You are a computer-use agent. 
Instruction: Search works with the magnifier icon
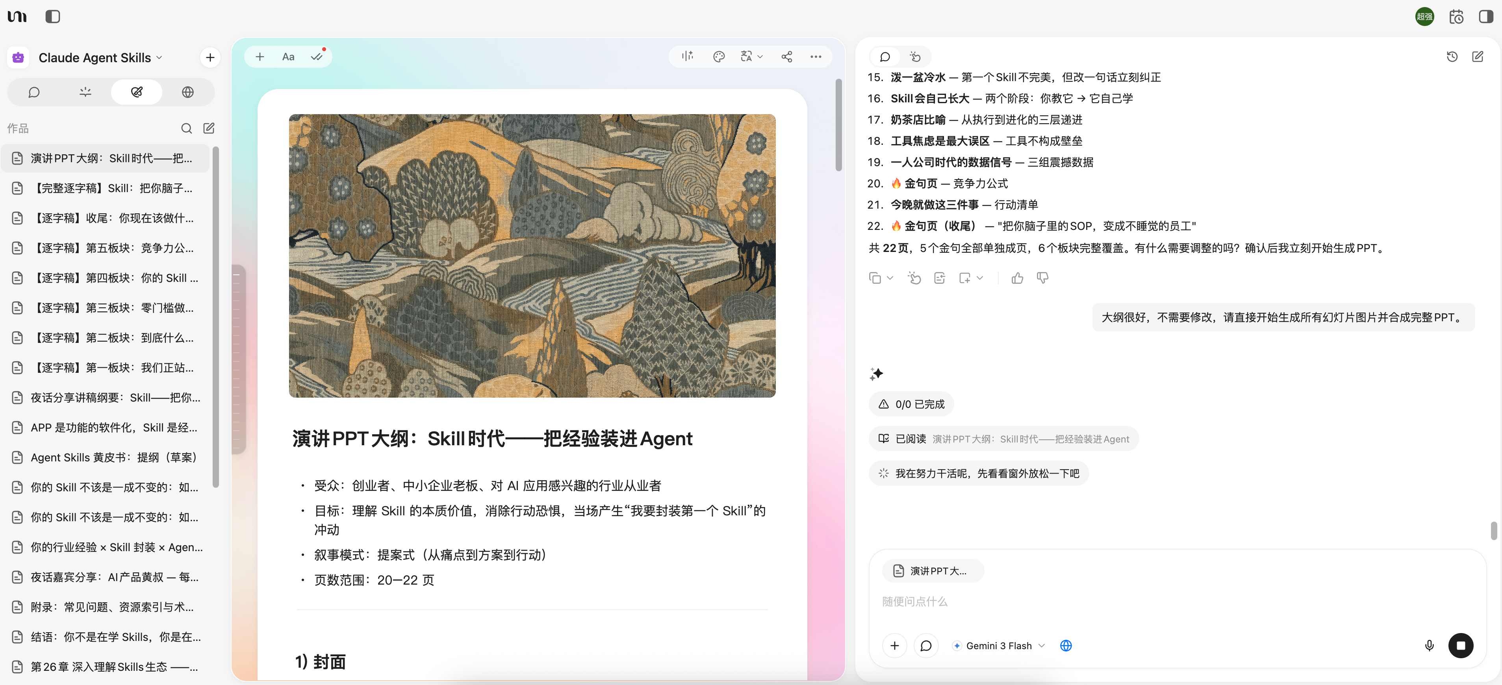click(x=187, y=128)
